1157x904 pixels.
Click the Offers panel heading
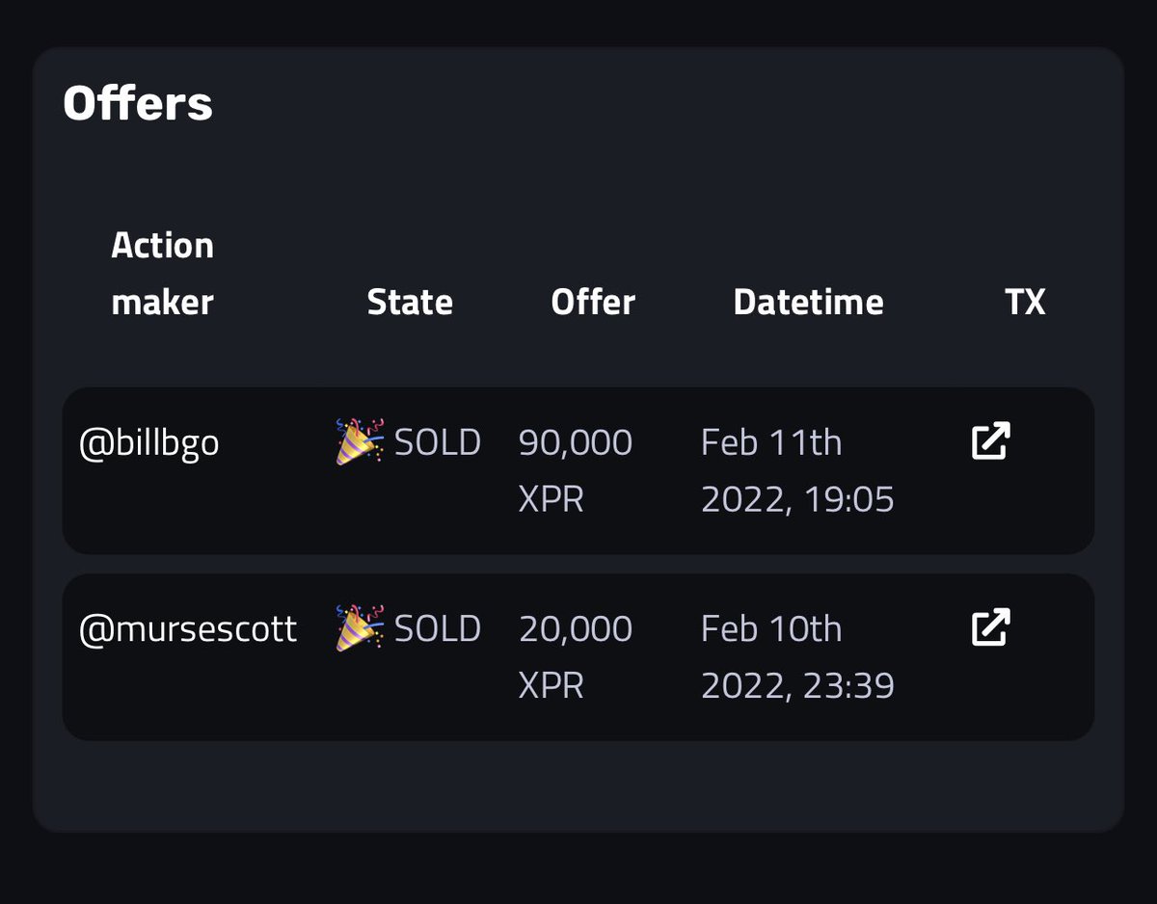coord(138,104)
